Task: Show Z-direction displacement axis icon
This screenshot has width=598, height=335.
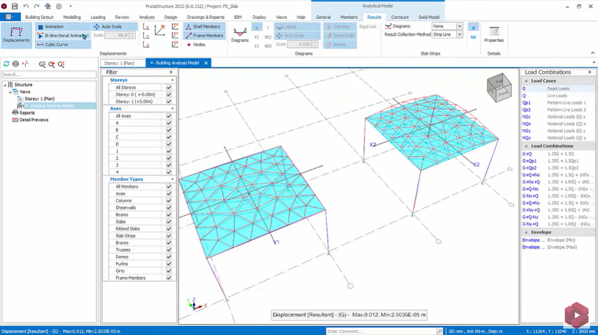Action: (x=146, y=45)
